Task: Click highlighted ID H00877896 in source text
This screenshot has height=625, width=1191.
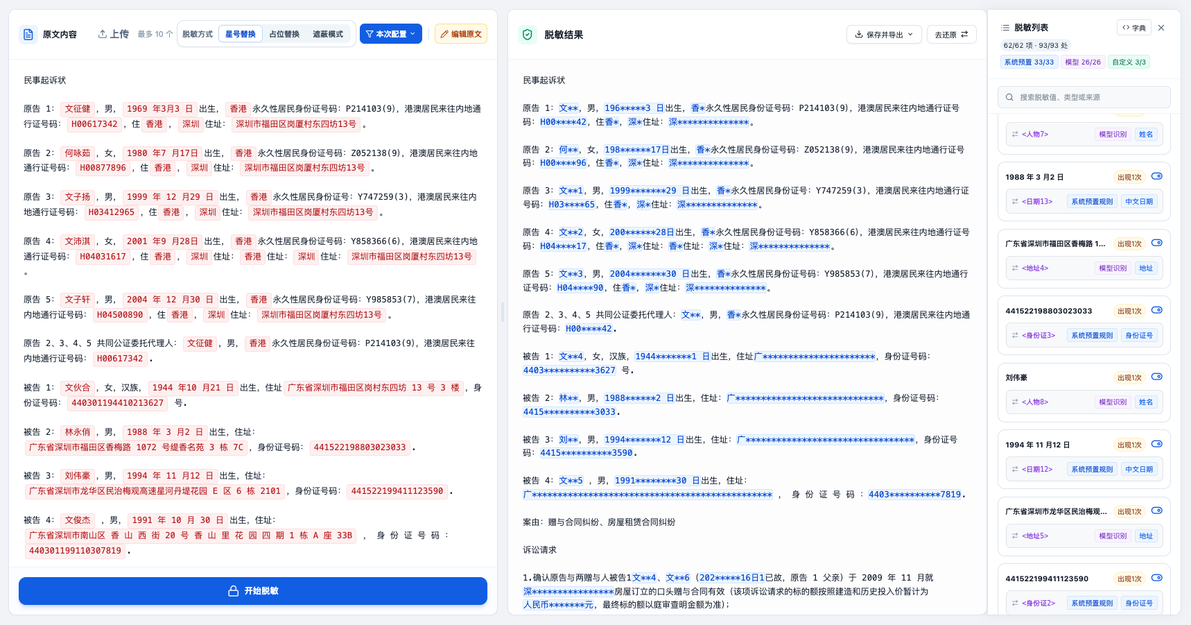Action: [103, 168]
